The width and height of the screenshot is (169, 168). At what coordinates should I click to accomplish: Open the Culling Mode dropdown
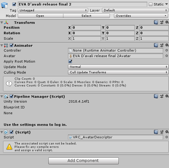pyautogui.click(x=118, y=72)
